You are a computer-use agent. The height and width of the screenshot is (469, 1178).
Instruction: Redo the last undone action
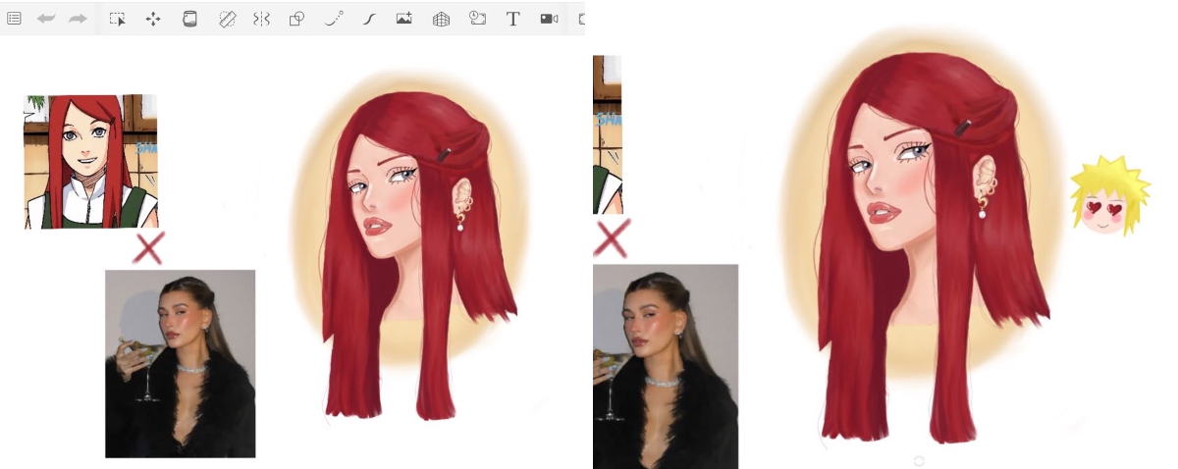pos(78,19)
